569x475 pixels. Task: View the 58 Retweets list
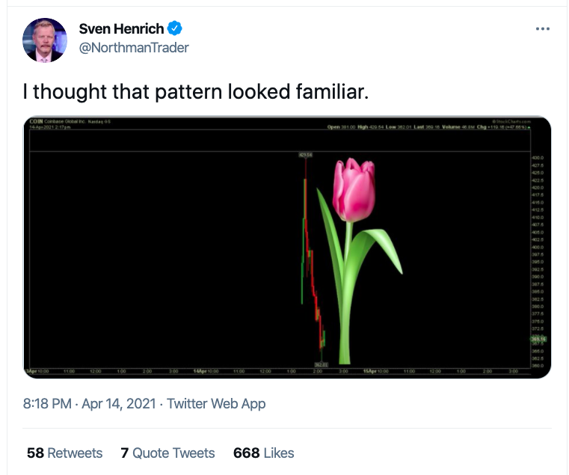click(x=64, y=453)
